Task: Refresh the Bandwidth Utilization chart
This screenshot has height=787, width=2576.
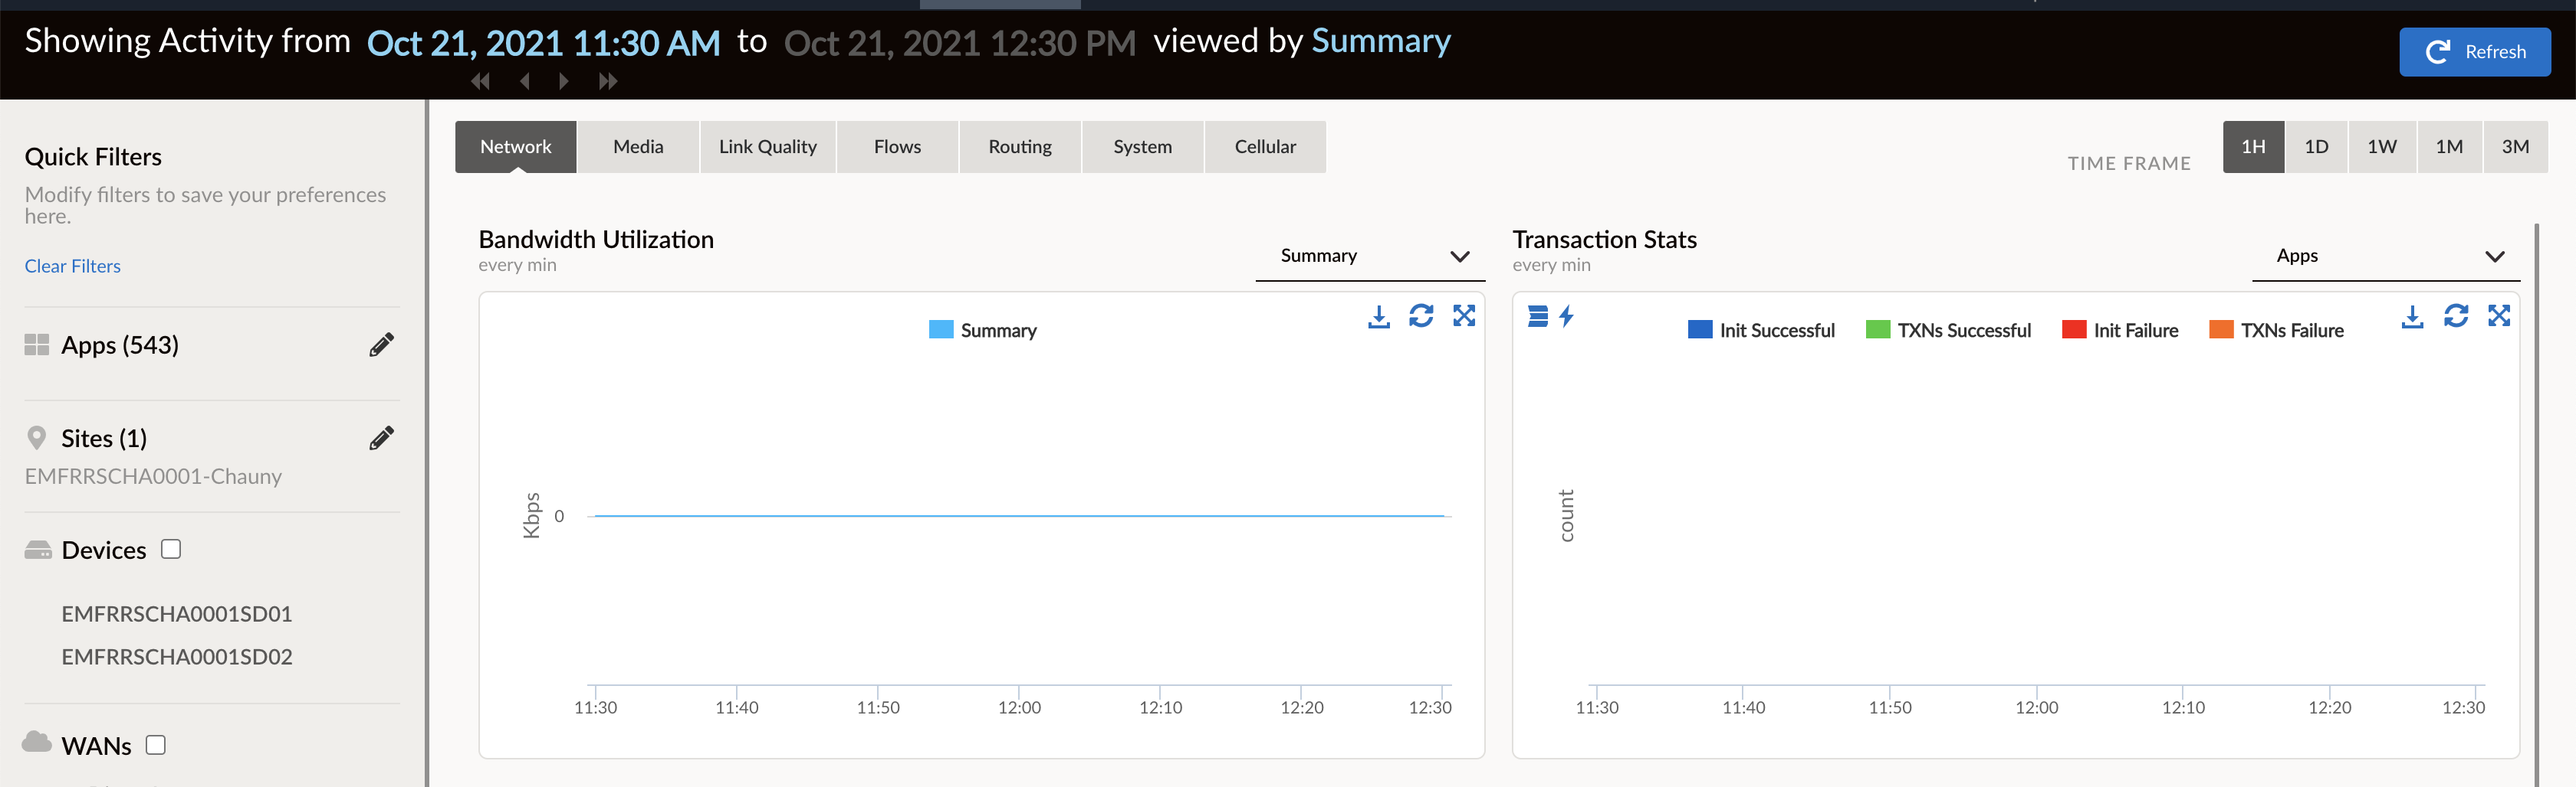Action: point(1421,317)
